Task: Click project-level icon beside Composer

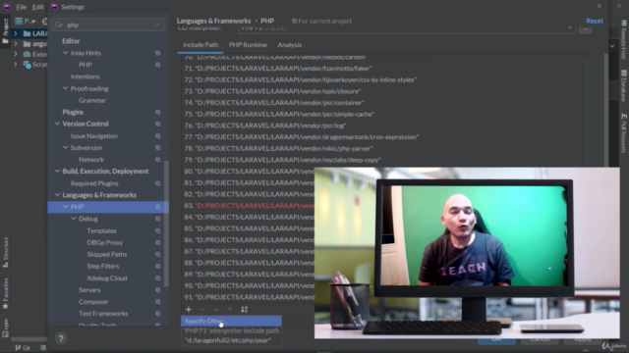Action: [157, 302]
